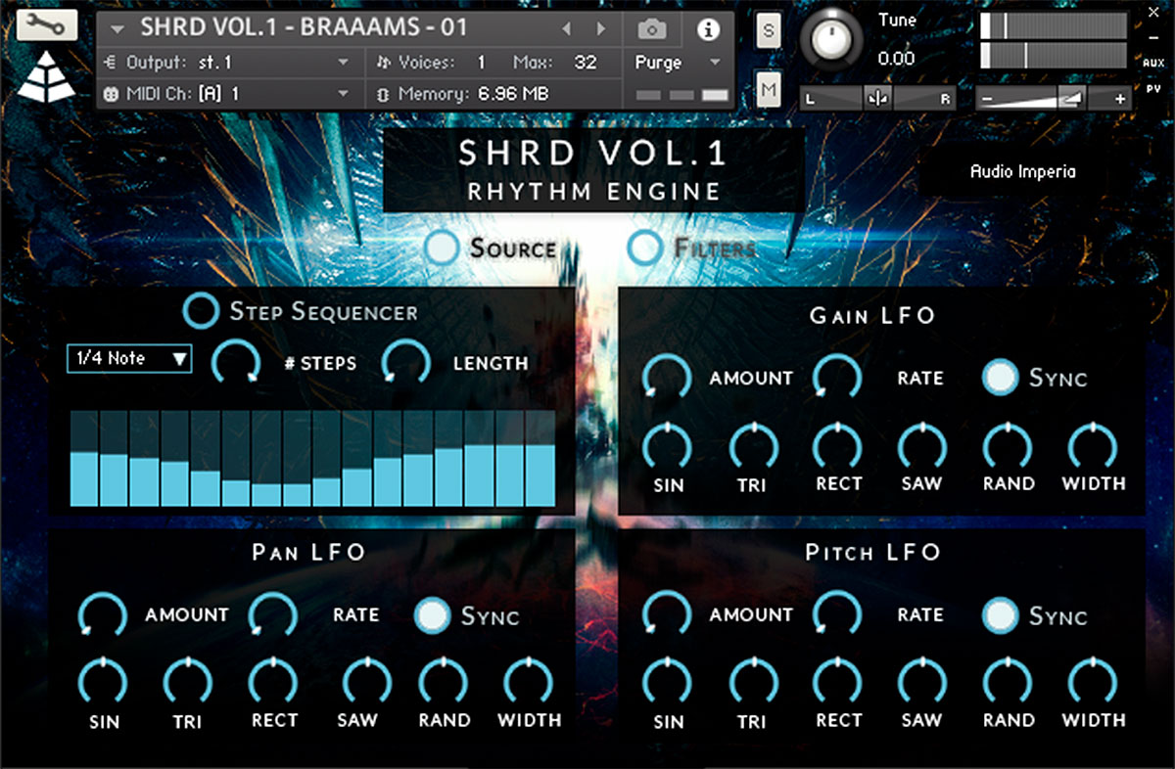Mute the instrument with M button
Image resolution: width=1175 pixels, height=769 pixels.
coord(769,90)
